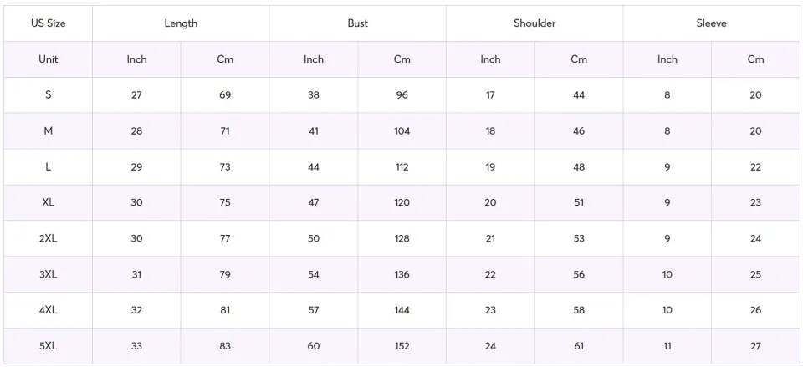Click the 4XL size row label
The image size is (803, 367).
tap(48, 310)
